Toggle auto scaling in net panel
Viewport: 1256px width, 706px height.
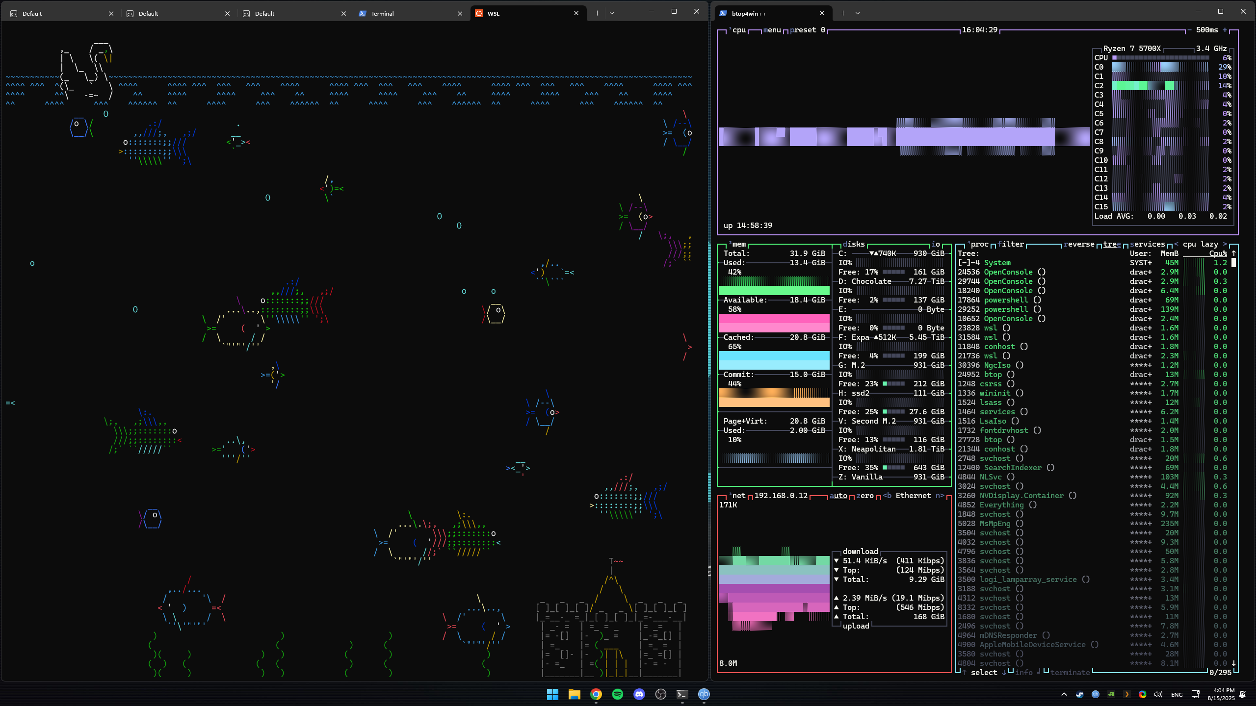click(838, 496)
